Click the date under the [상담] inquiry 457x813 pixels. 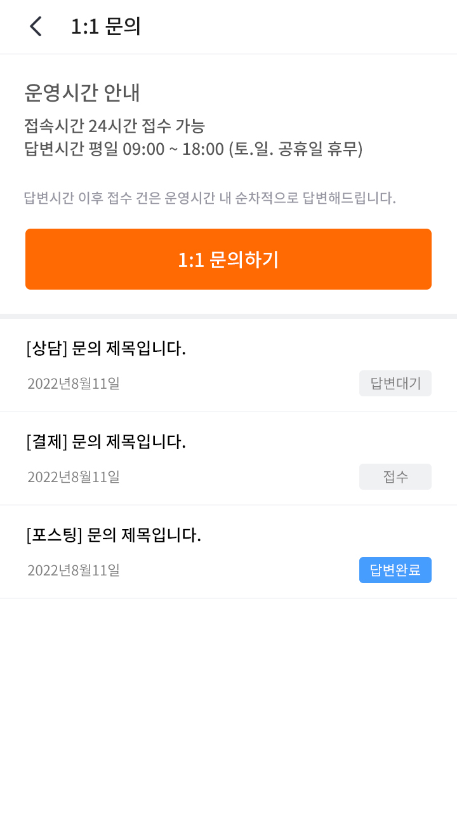click(74, 384)
